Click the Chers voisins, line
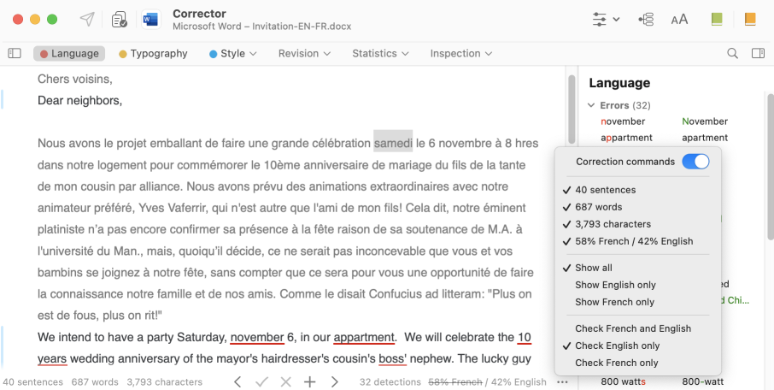This screenshot has width=774, height=390. pos(74,79)
